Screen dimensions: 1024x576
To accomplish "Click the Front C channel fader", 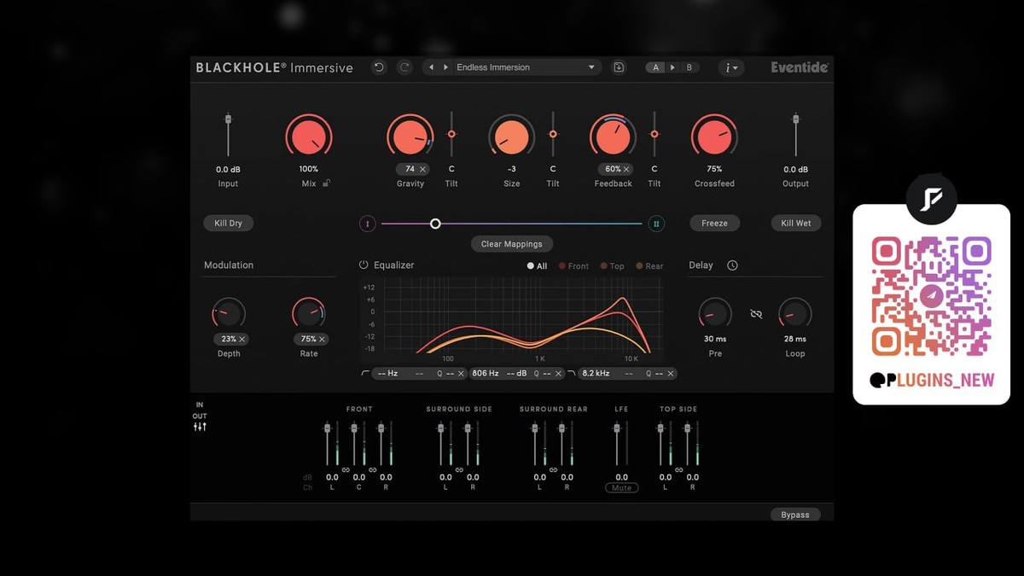I will 354,444.
